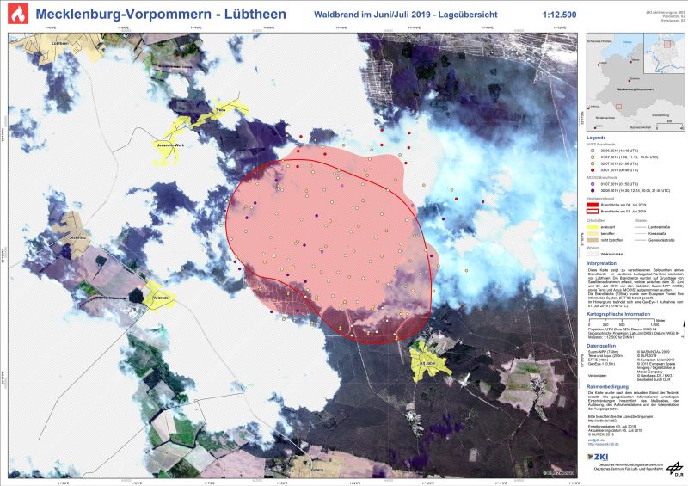Click the Lübtheen town label on the map
Screen dimensions: 688x486
tap(60, 42)
